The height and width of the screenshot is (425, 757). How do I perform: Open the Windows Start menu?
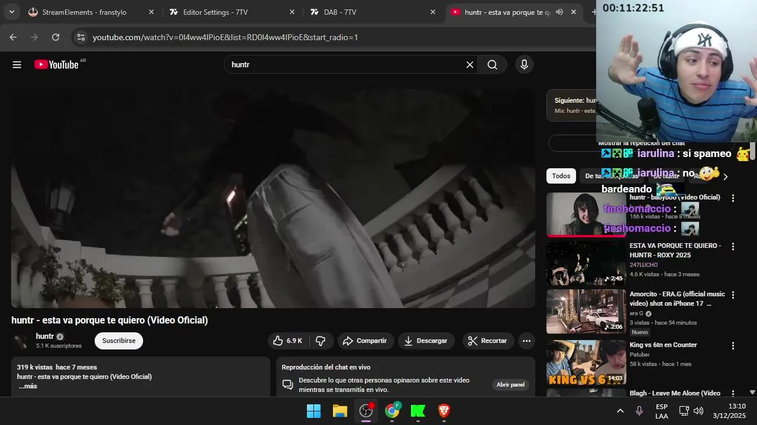coord(313,411)
